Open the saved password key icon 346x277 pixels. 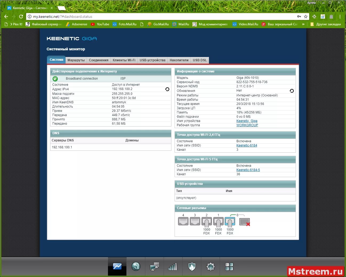coord(299,17)
